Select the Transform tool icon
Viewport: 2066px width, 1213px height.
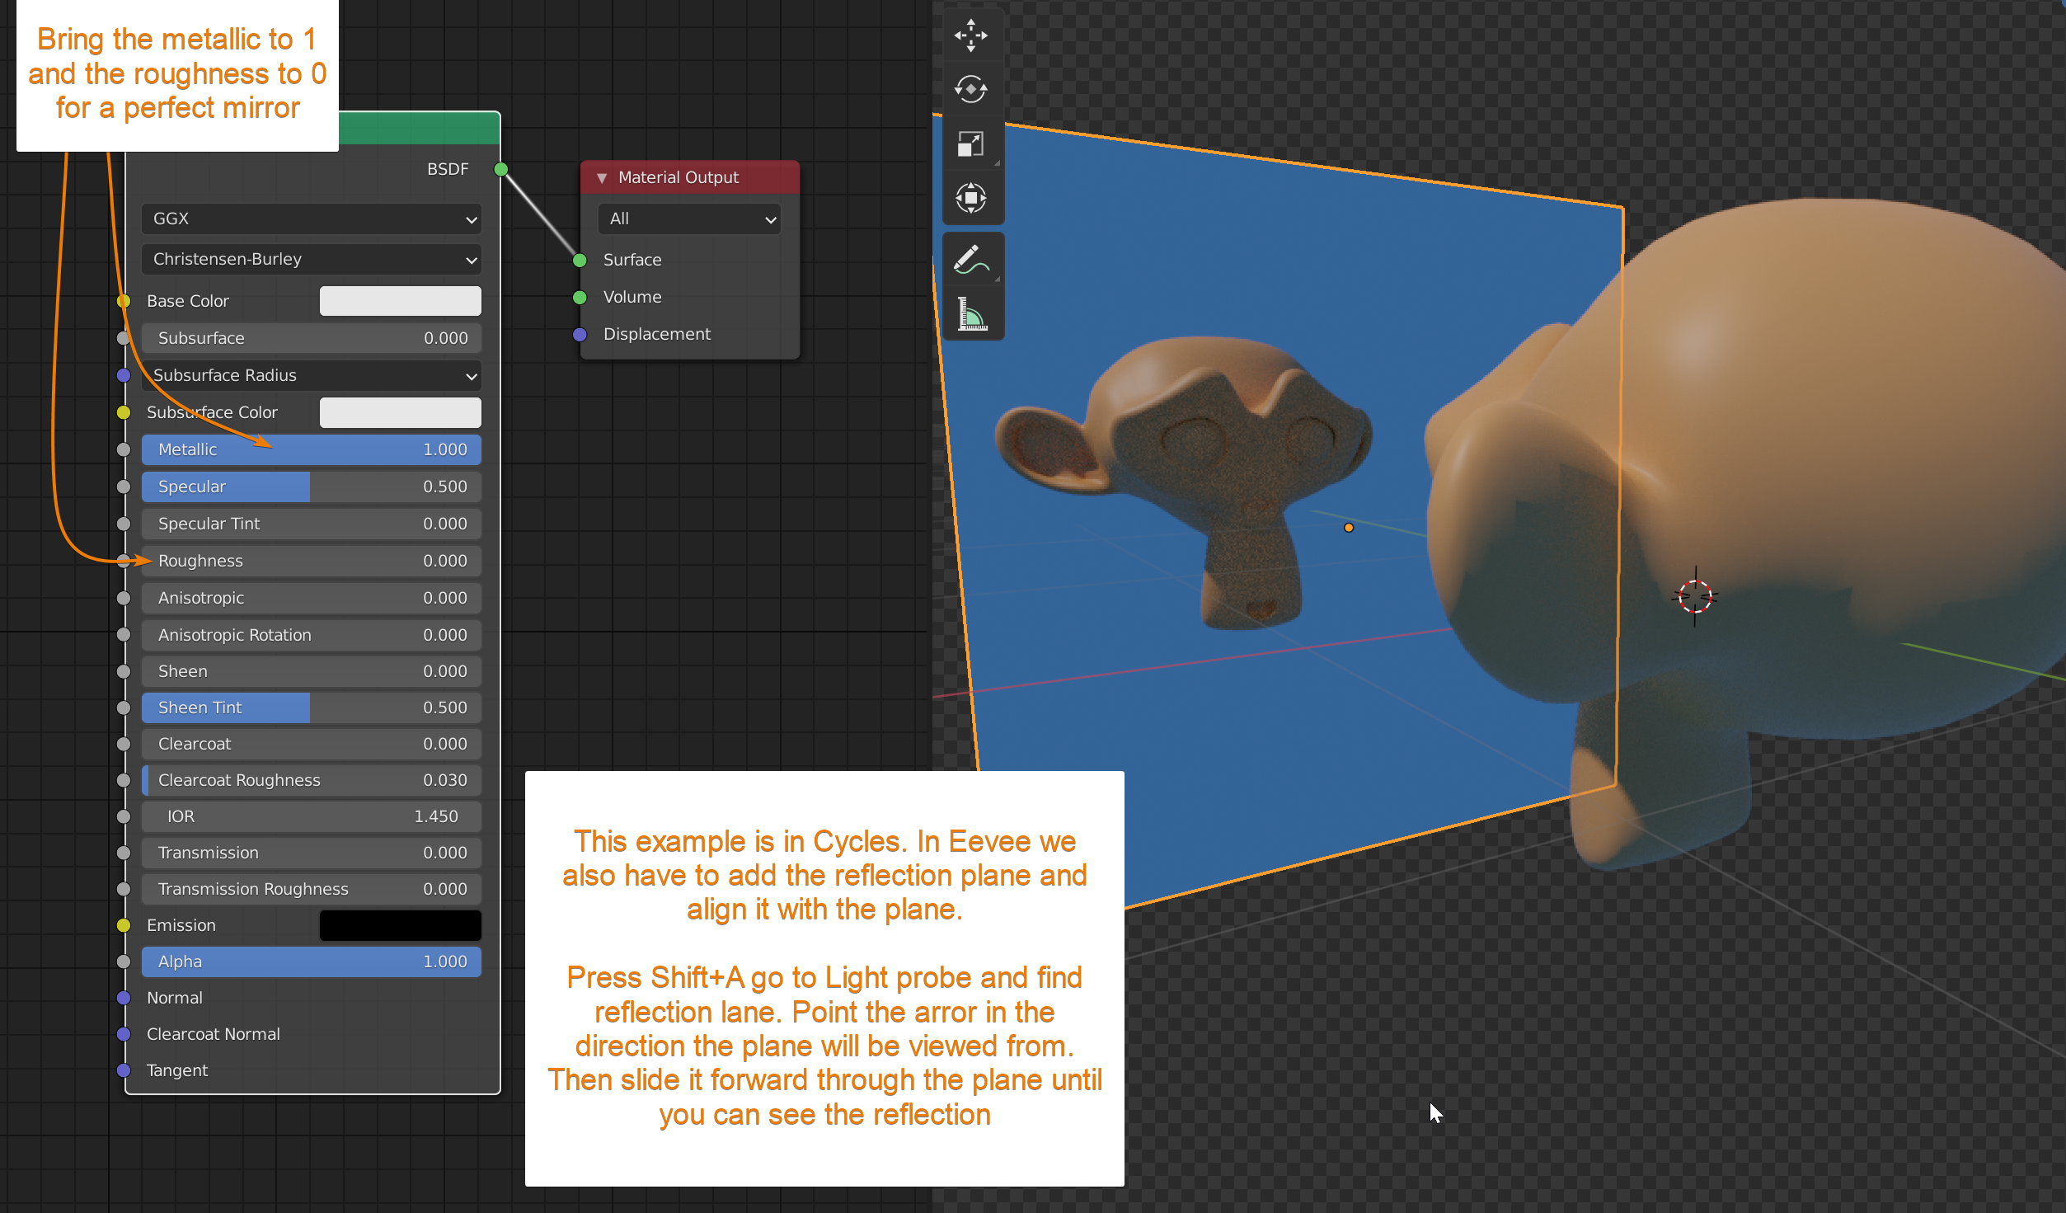[970, 198]
